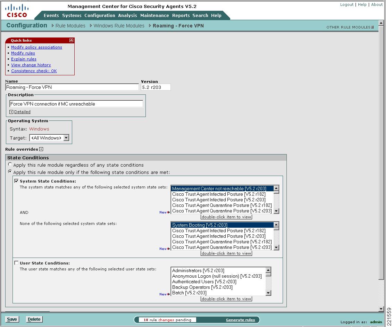Open the Configuration menu

click(x=100, y=16)
